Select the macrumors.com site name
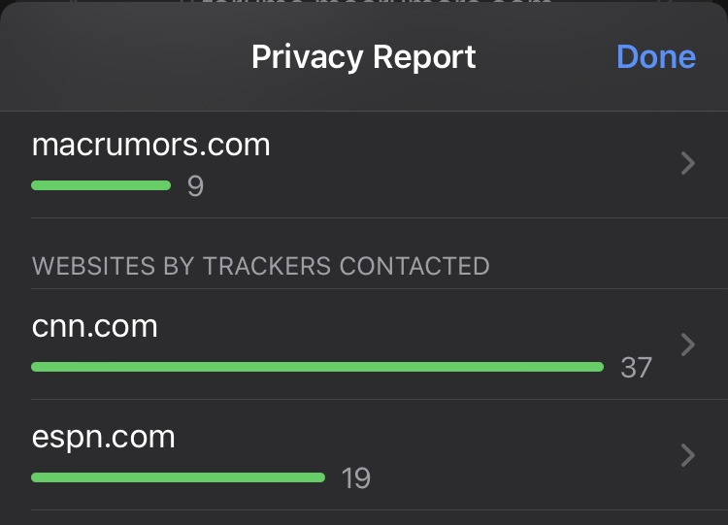Screen dimensions: 728x525 click(150, 146)
